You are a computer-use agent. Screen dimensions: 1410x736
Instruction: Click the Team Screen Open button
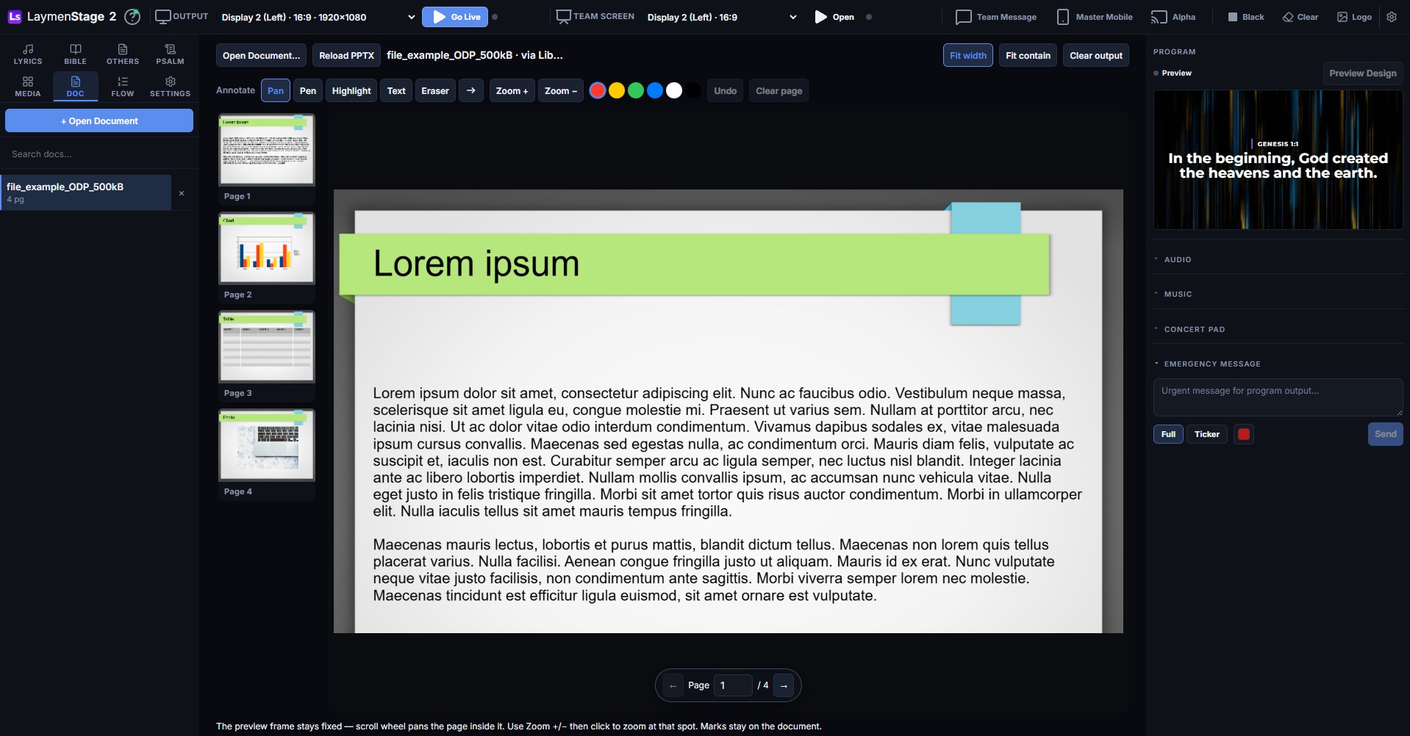(x=834, y=17)
